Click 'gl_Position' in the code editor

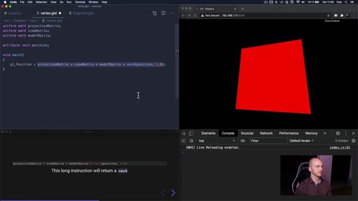pos(21,65)
